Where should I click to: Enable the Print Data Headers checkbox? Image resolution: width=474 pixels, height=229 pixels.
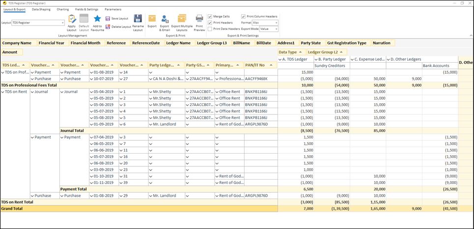pyautogui.click(x=210, y=29)
